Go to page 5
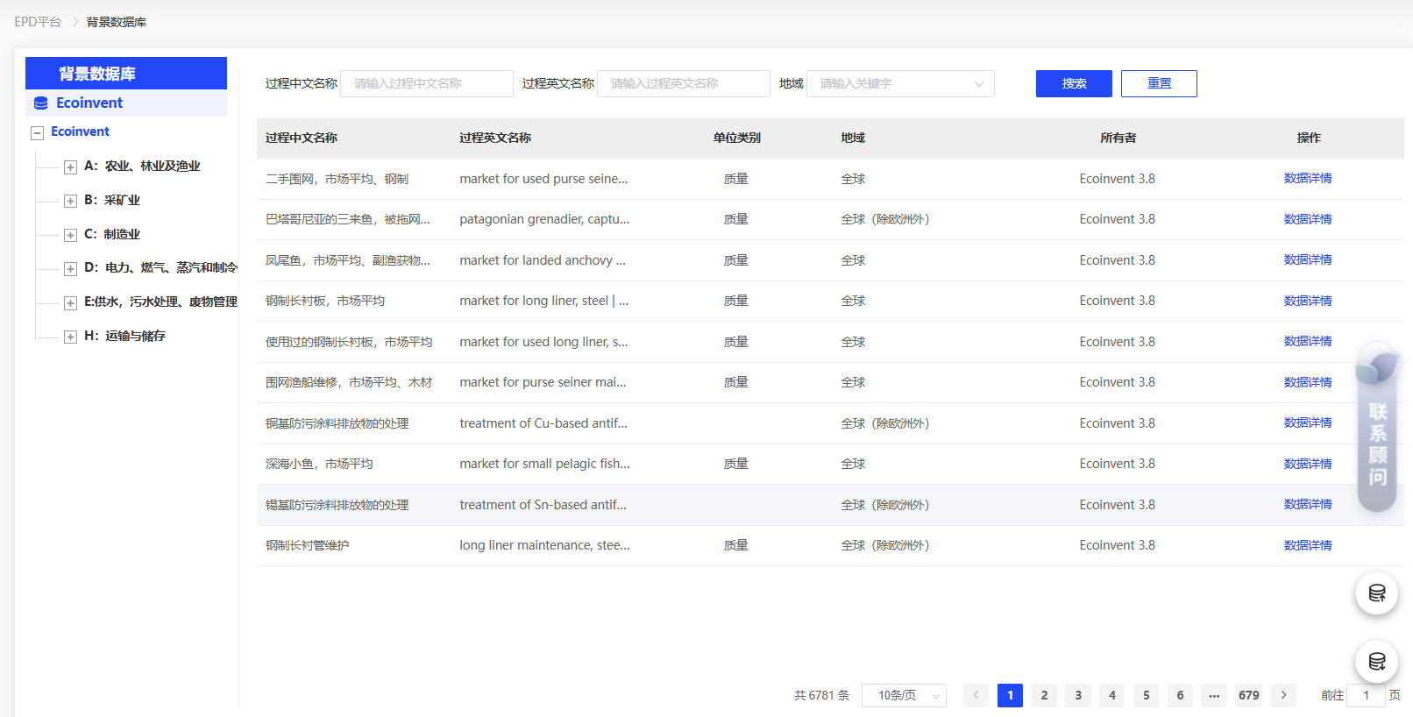The image size is (1413, 717). tap(1147, 695)
